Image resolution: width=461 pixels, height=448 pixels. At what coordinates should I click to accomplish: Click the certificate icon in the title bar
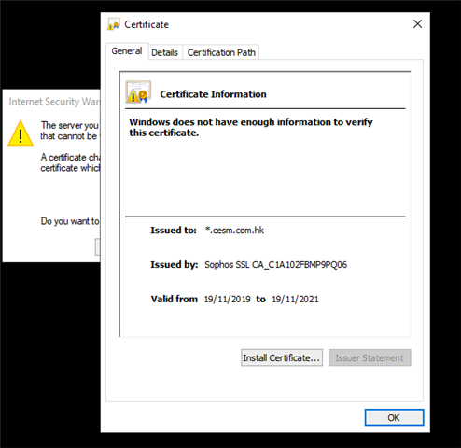(114, 24)
